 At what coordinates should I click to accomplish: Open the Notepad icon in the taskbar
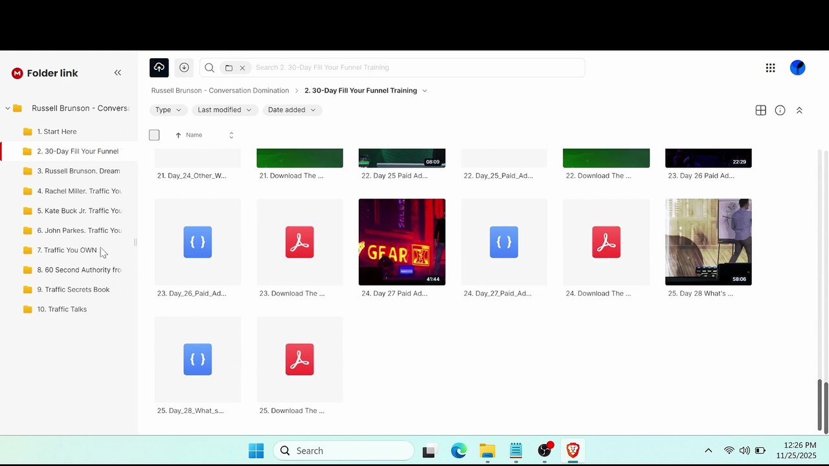coord(516,451)
